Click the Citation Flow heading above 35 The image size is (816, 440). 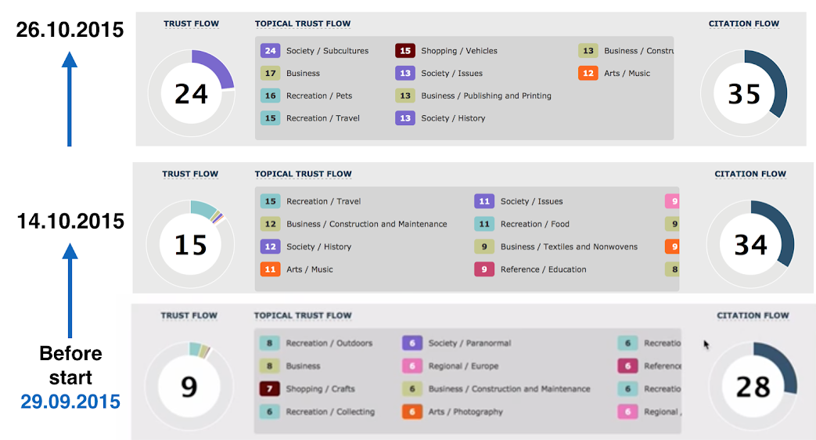[744, 23]
